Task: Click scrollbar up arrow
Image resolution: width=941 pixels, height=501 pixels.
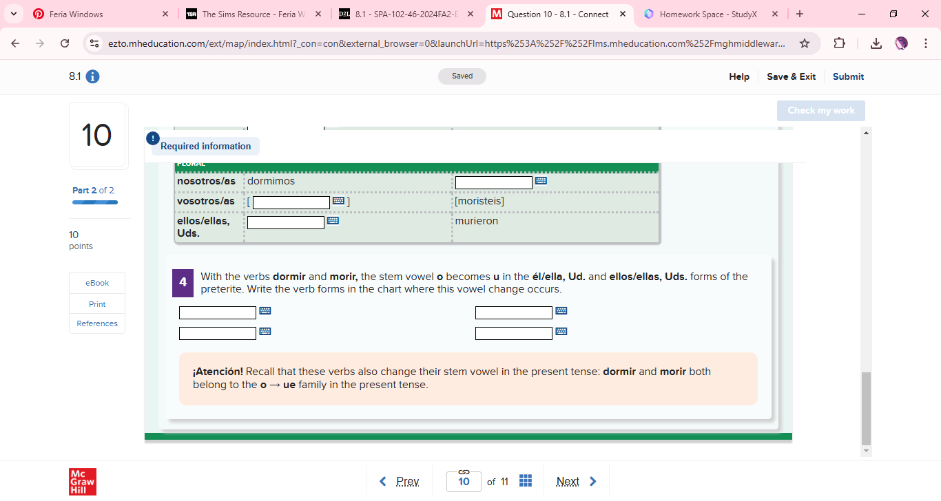Action: tap(867, 131)
